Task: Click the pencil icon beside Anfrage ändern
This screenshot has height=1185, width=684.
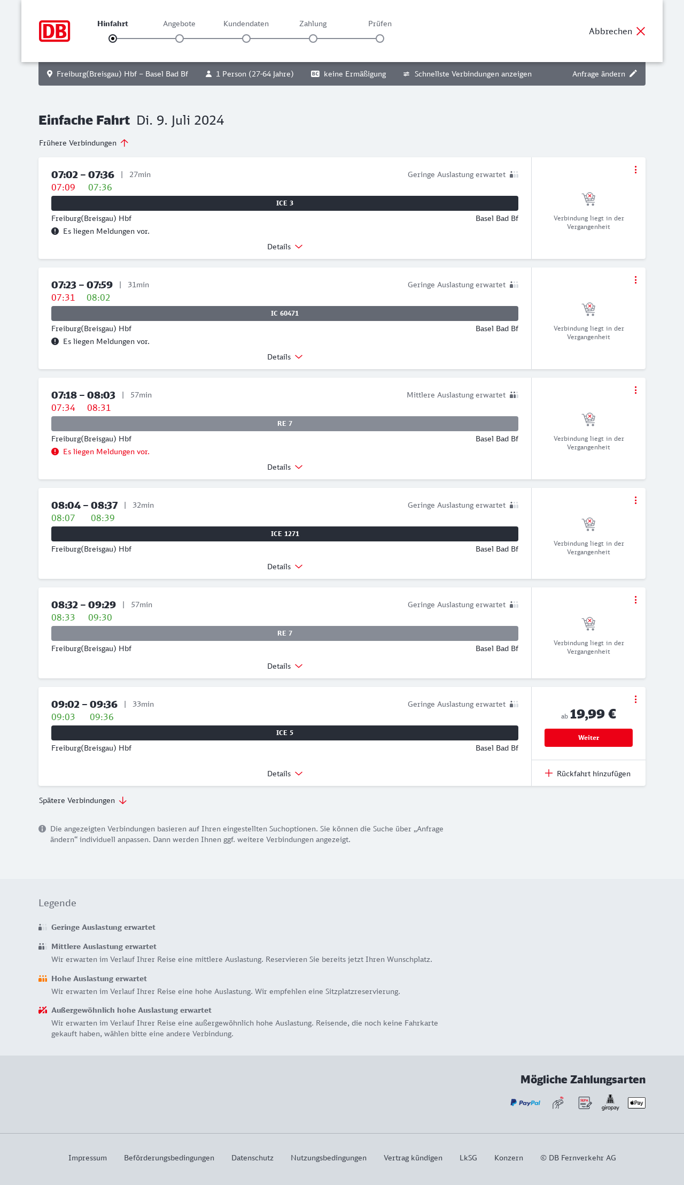Action: click(x=633, y=74)
